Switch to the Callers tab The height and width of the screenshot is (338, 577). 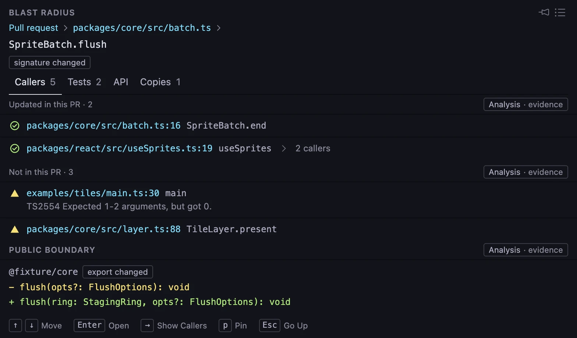[x=35, y=82]
